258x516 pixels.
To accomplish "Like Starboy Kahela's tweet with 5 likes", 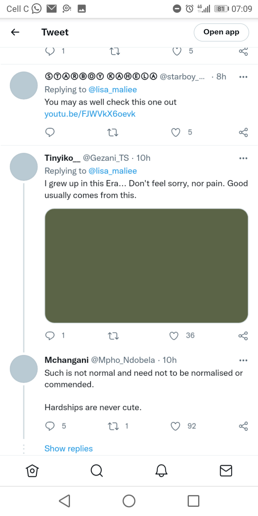I will pos(176,133).
